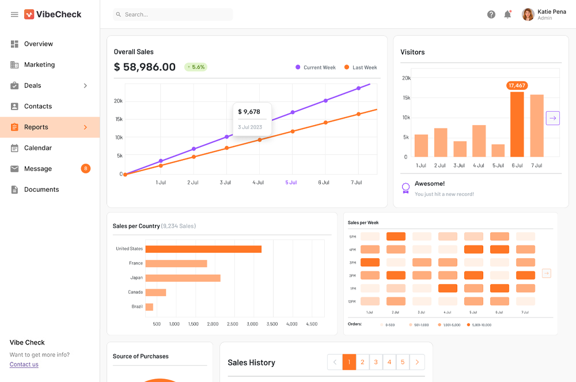The height and width of the screenshot is (382, 576).
Task: Click the Canada sales bar
Action: click(x=156, y=292)
